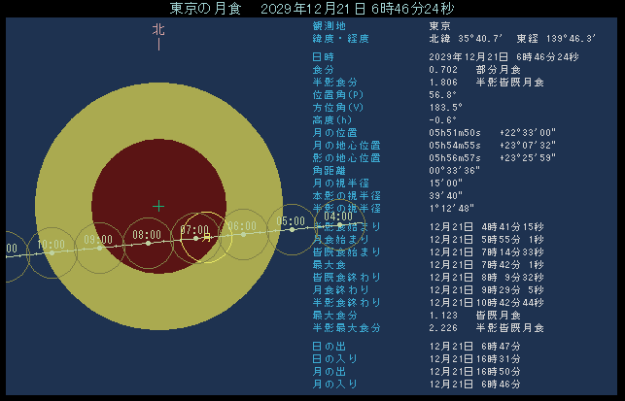
Task: Select the 08:00 moon position marker
Action: 148,243
